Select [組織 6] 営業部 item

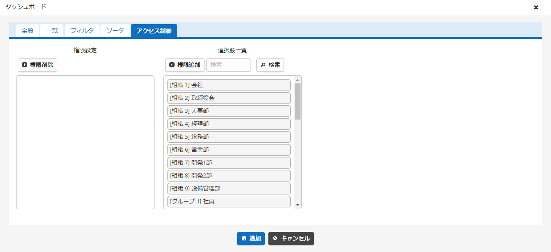click(229, 149)
